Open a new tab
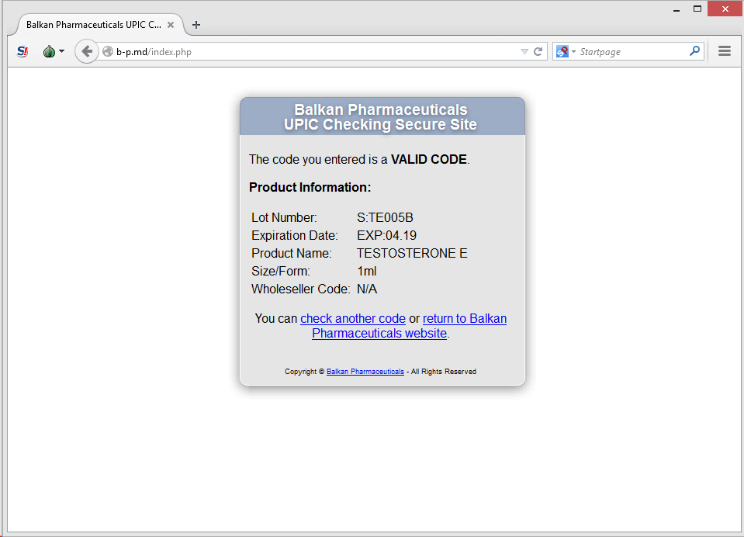 (196, 25)
